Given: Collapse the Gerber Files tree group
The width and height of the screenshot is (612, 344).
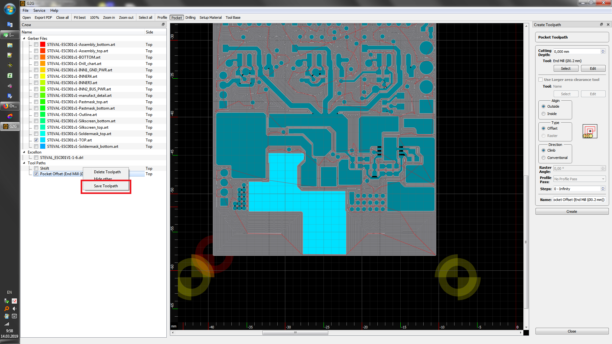Looking at the screenshot, I should tap(24, 39).
